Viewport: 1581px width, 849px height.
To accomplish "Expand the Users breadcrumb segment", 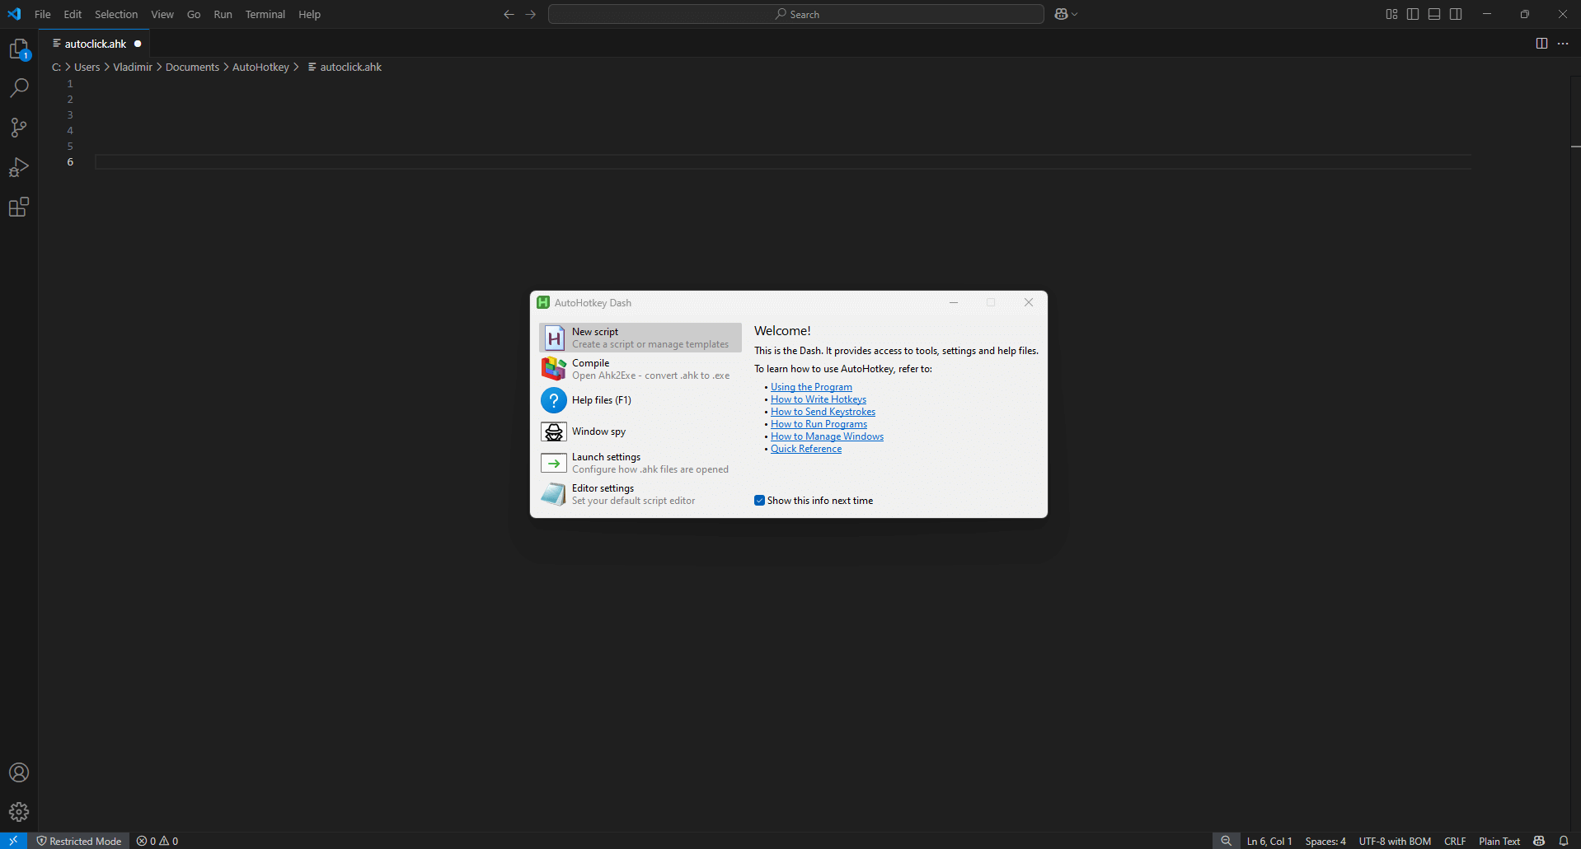I will pyautogui.click(x=87, y=67).
